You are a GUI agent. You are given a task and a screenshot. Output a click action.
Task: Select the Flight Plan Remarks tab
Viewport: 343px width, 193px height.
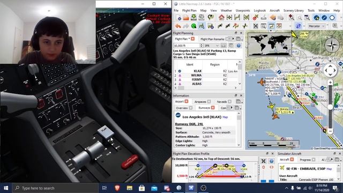212,39
